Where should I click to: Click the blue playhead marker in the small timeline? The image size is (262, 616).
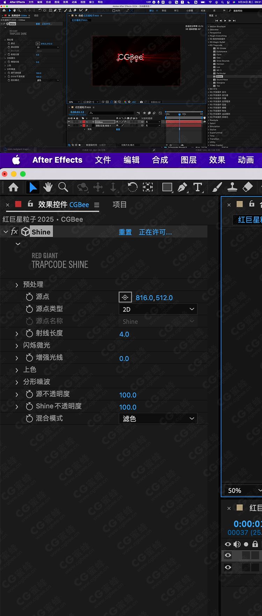pos(180,114)
